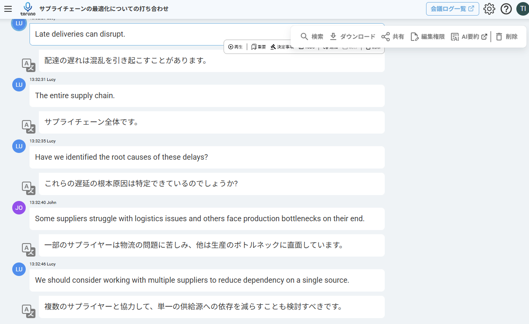The height and width of the screenshot is (324, 529).
Task: Select 'We should consider working with multiple suppliers' utterance
Action: click(207, 280)
